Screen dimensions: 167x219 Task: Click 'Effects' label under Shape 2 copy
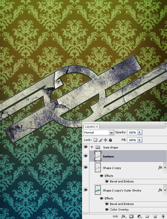(109, 176)
